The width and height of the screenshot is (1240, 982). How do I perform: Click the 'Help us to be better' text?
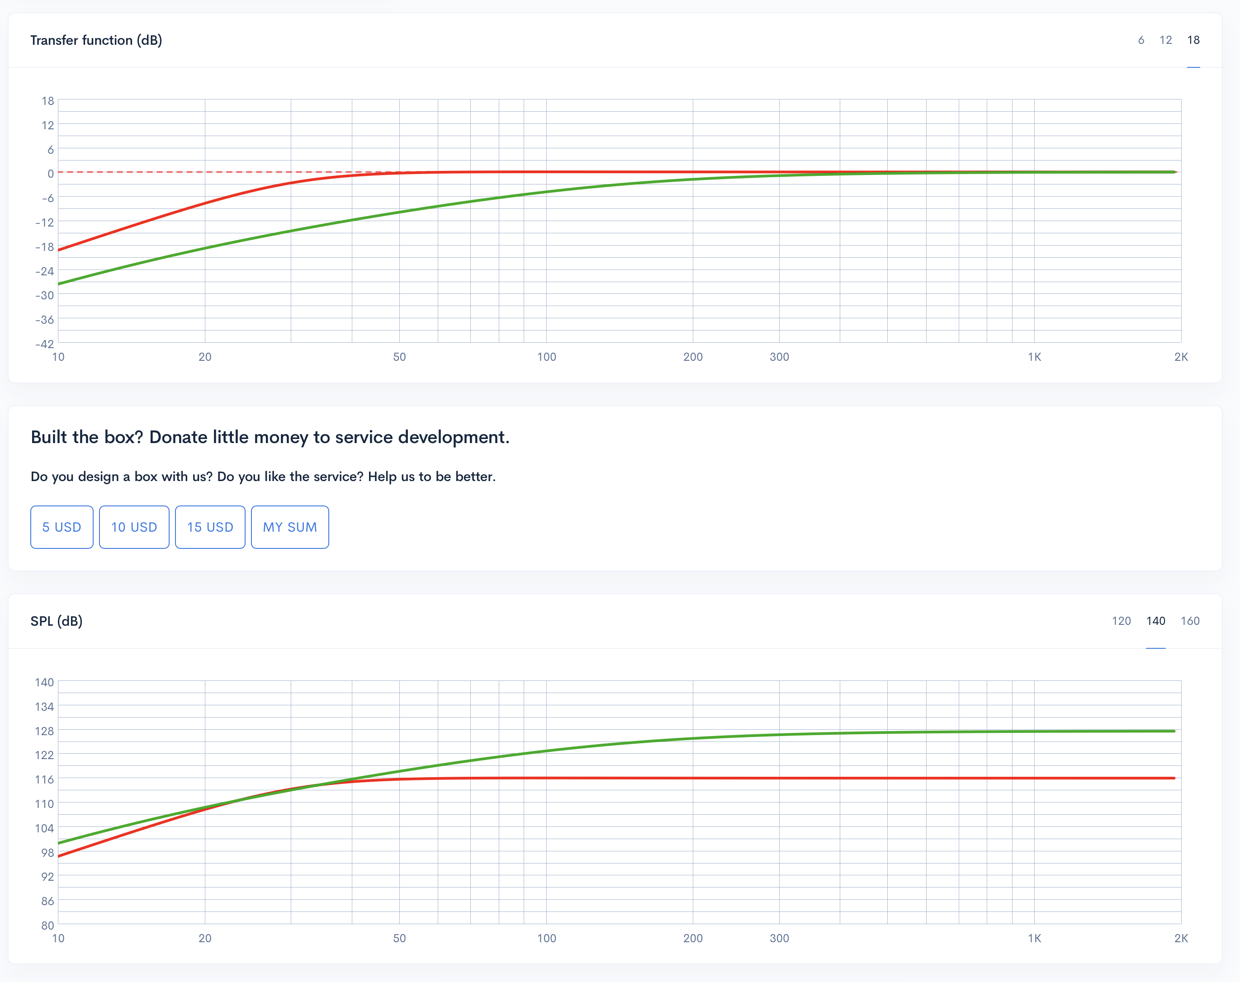[x=431, y=477]
